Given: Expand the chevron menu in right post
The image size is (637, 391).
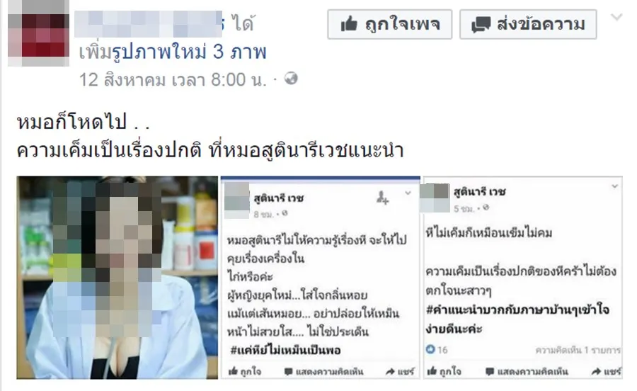Looking at the screenshot, I should [x=614, y=186].
